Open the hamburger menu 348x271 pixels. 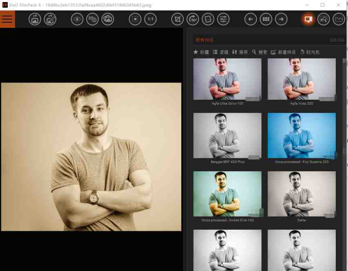click(x=7, y=19)
